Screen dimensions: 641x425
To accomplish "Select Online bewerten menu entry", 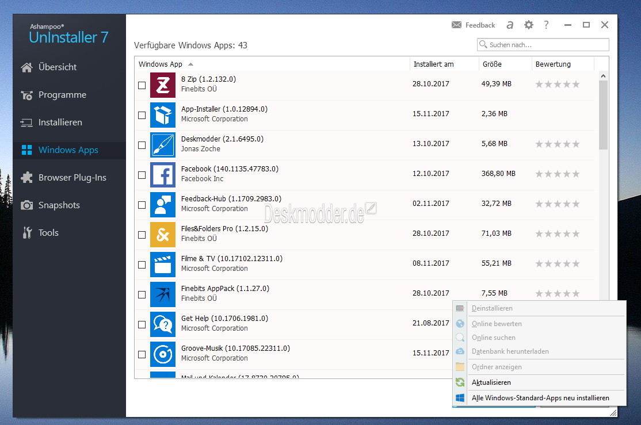I will pyautogui.click(x=539, y=324).
